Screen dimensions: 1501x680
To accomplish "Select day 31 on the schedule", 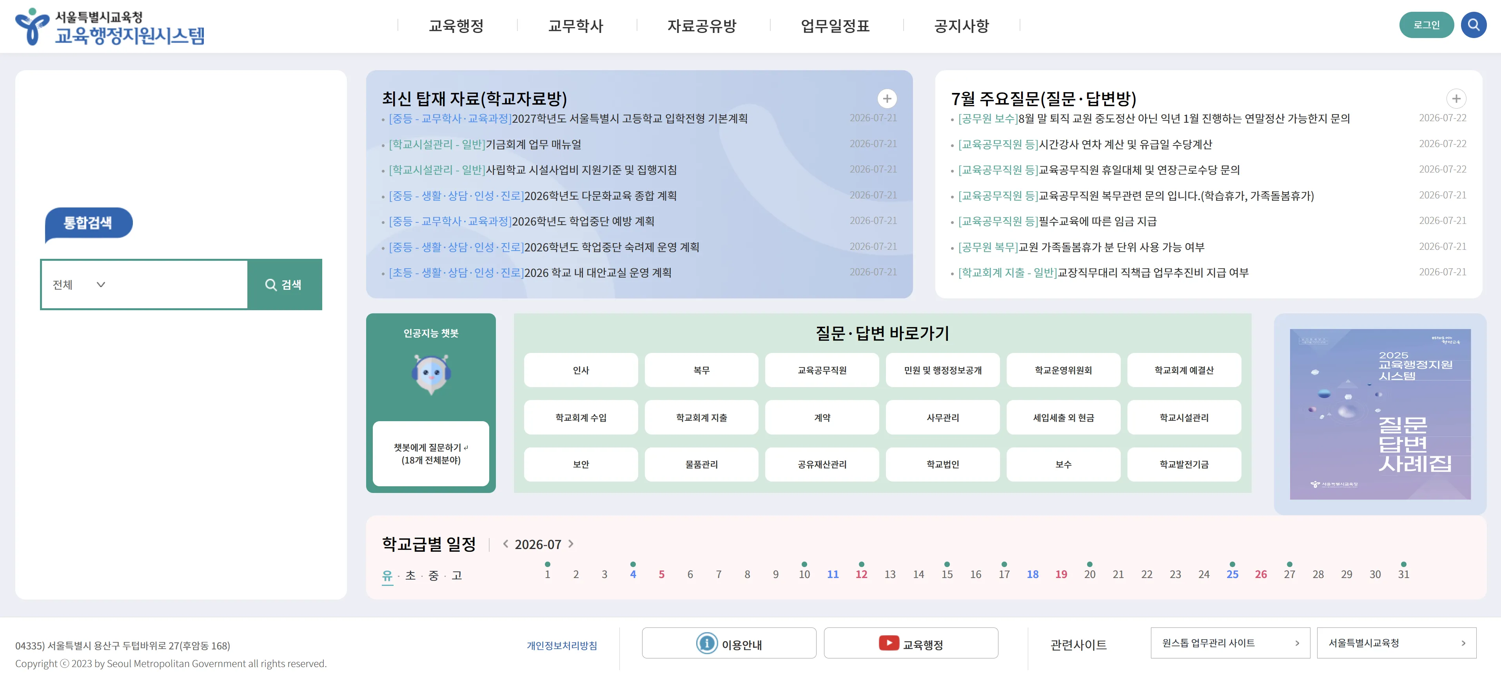I will pyautogui.click(x=1403, y=574).
